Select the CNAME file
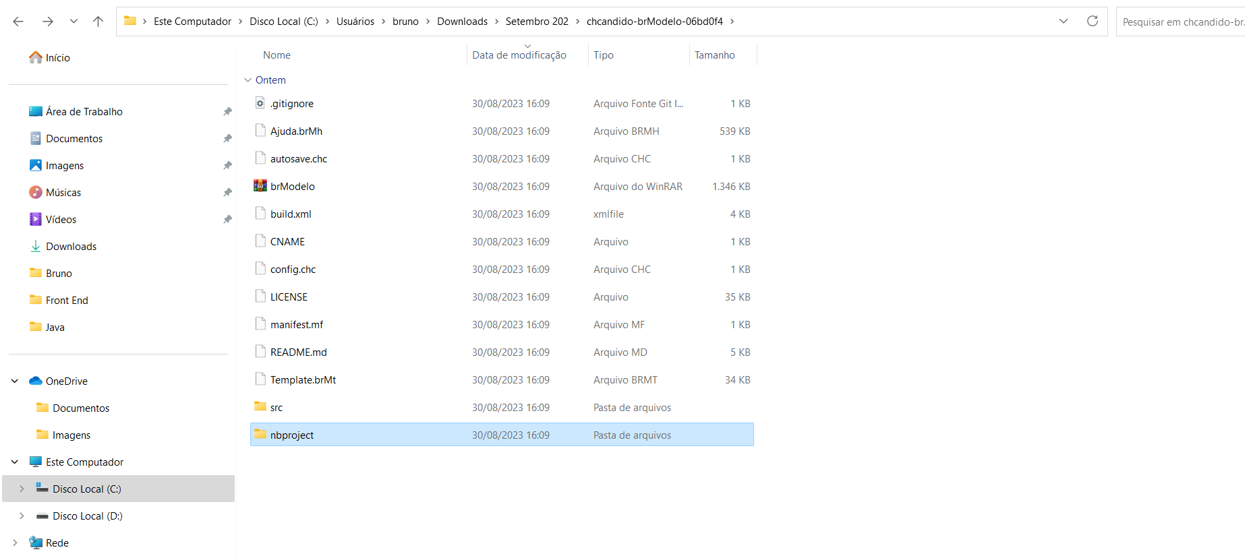This screenshot has width=1245, height=558. click(502, 241)
